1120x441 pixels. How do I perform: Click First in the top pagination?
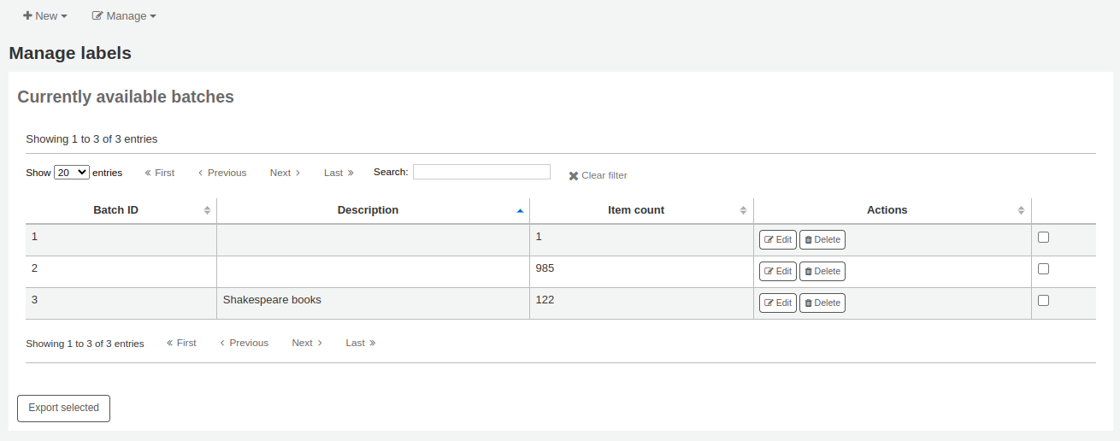[159, 173]
